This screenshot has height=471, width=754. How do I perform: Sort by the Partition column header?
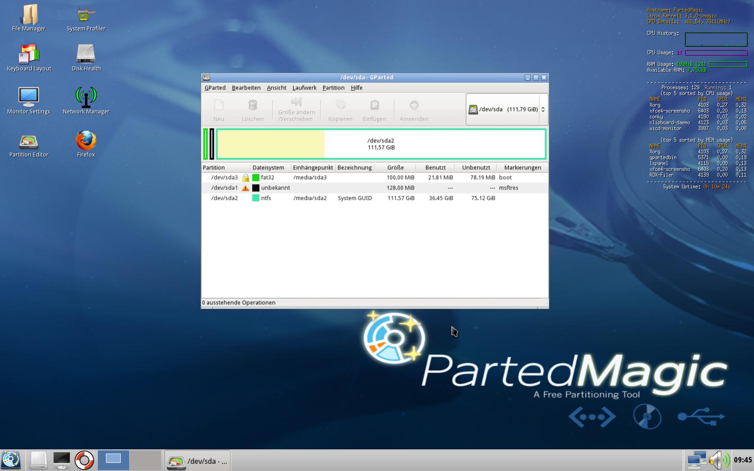pyautogui.click(x=226, y=167)
